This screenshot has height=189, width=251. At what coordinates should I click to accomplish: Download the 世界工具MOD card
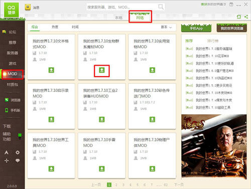point(51,168)
